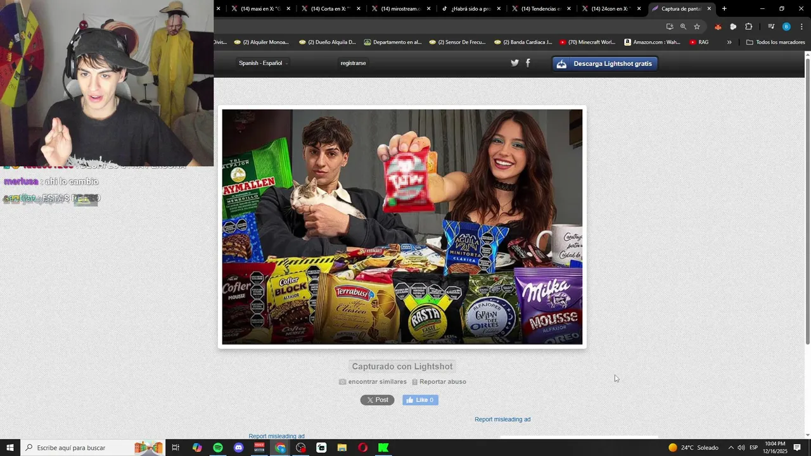Open the 'Todos los marcadores' folder
This screenshot has height=456, width=811.
[775, 42]
